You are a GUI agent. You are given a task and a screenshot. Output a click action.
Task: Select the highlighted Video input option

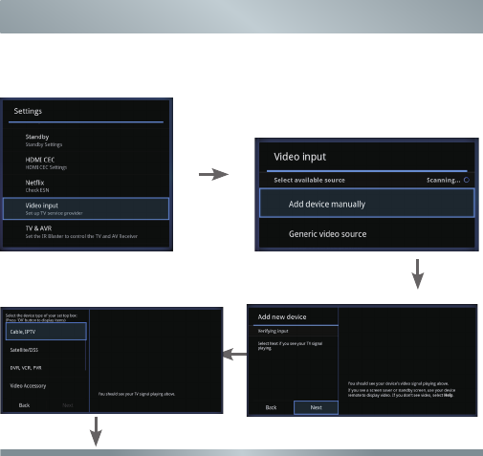click(x=86, y=208)
